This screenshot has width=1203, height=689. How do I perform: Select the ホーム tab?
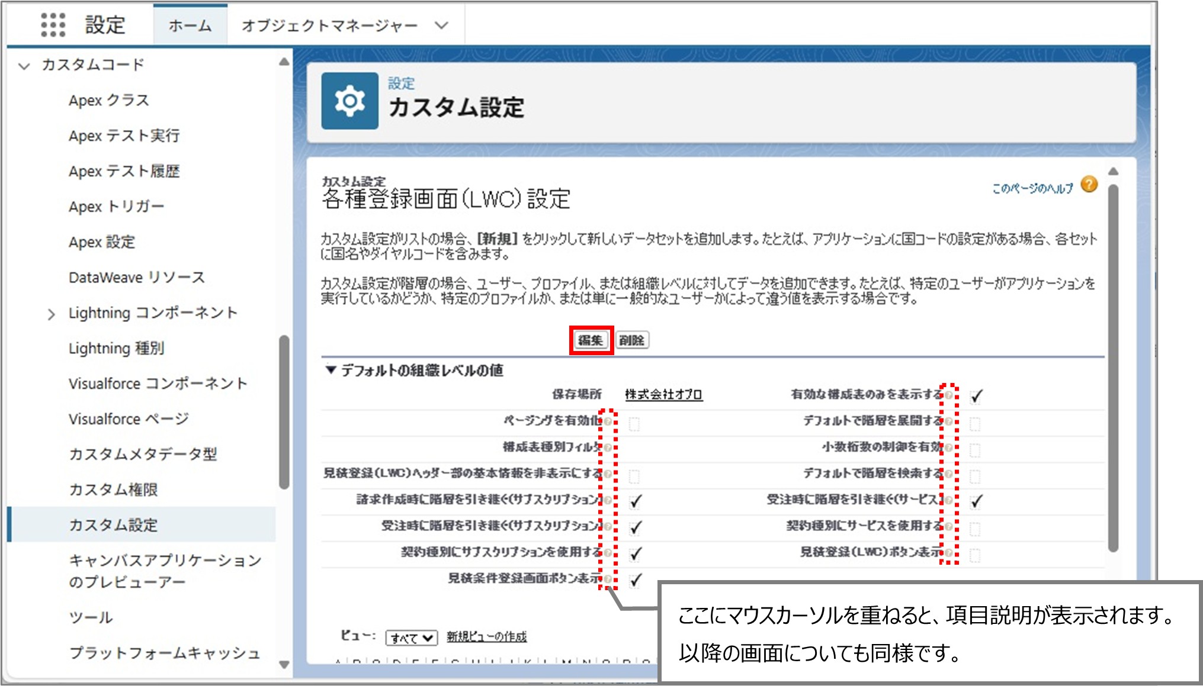pyautogui.click(x=189, y=25)
